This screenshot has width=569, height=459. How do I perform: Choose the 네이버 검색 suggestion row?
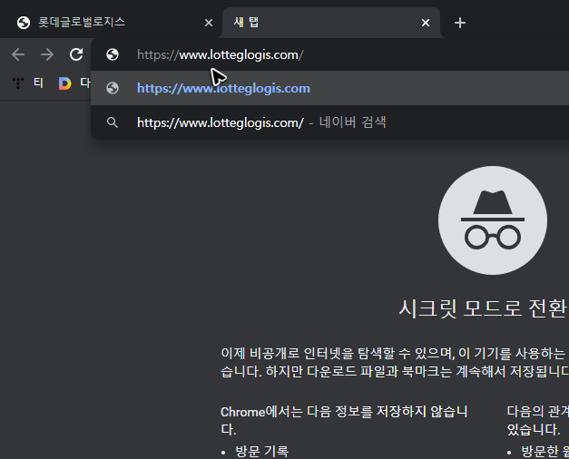[x=329, y=122]
